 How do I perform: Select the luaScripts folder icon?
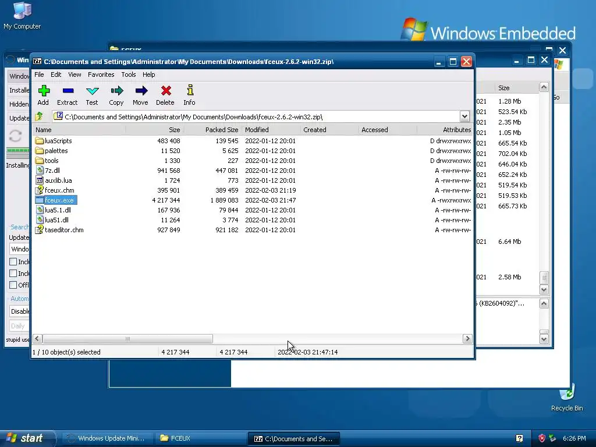click(40, 141)
